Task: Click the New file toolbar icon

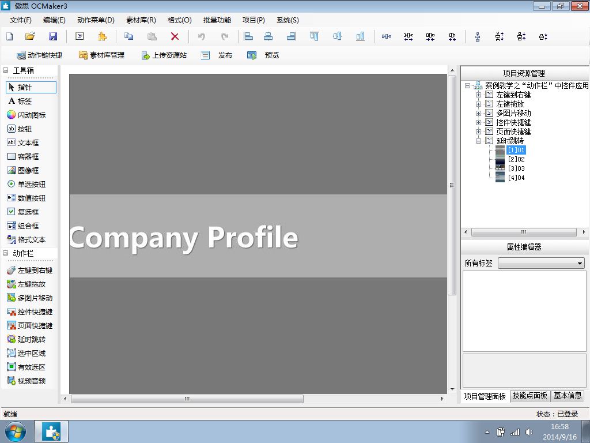Action: (x=9, y=36)
